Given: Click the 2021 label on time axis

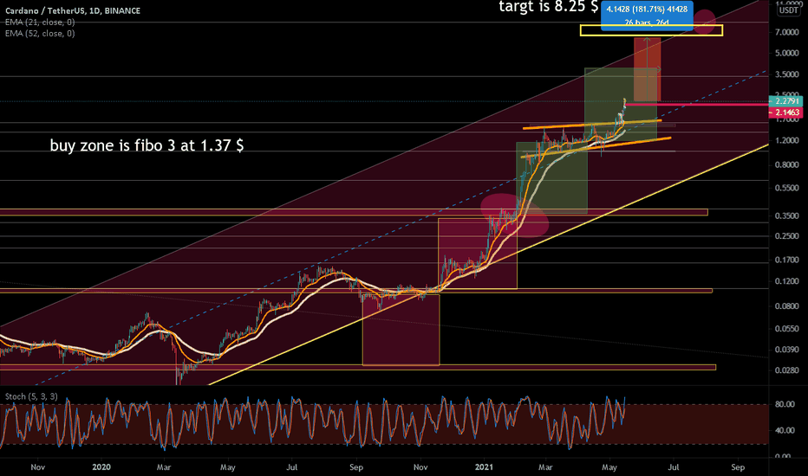Looking at the screenshot, I should click(484, 467).
